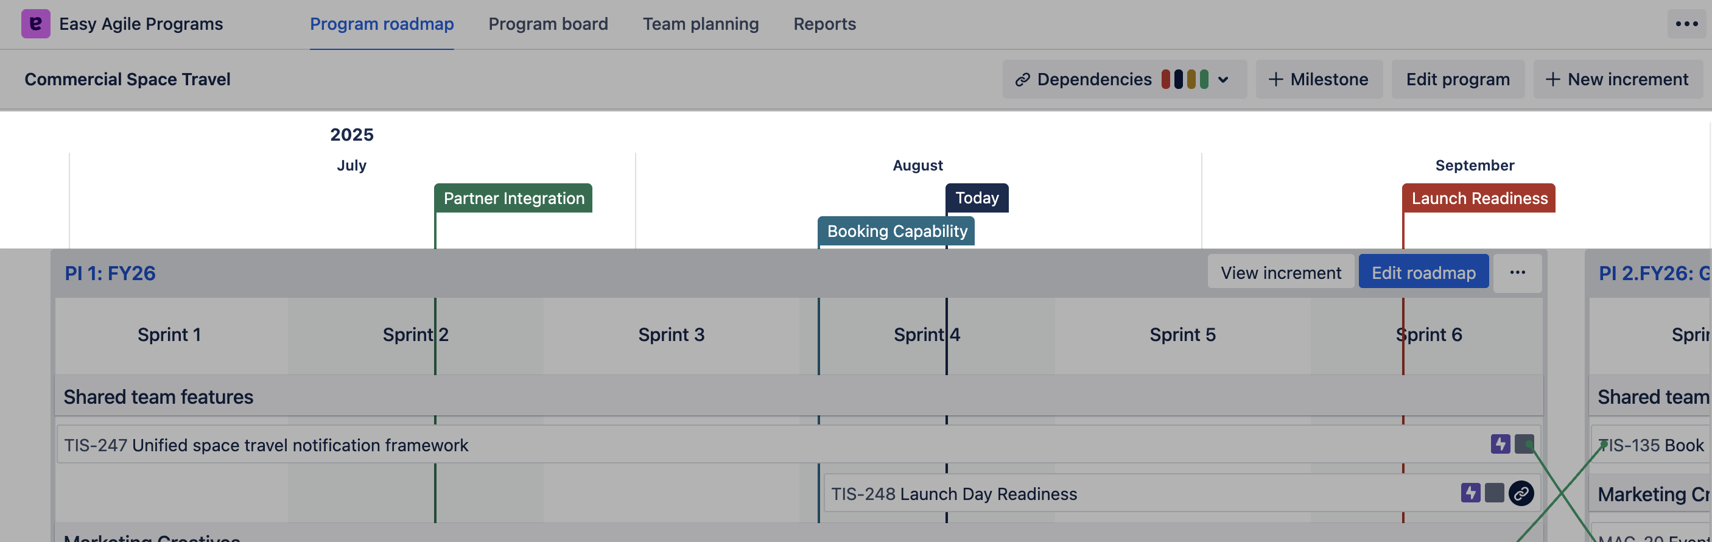This screenshot has height=542, width=1712.
Task: Click the gray status square on TIS-248
Action: 1494,493
